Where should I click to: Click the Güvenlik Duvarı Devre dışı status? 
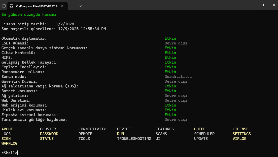(176, 81)
